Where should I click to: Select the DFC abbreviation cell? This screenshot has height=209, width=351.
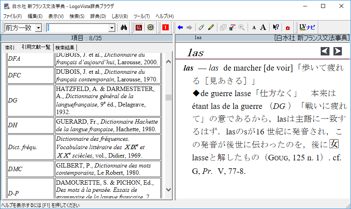click(31, 76)
